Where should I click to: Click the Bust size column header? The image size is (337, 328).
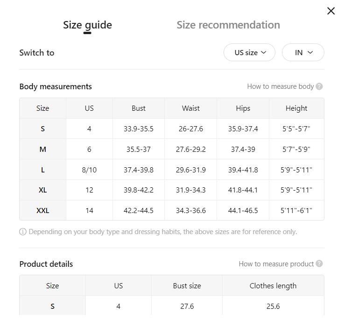[x=187, y=285]
